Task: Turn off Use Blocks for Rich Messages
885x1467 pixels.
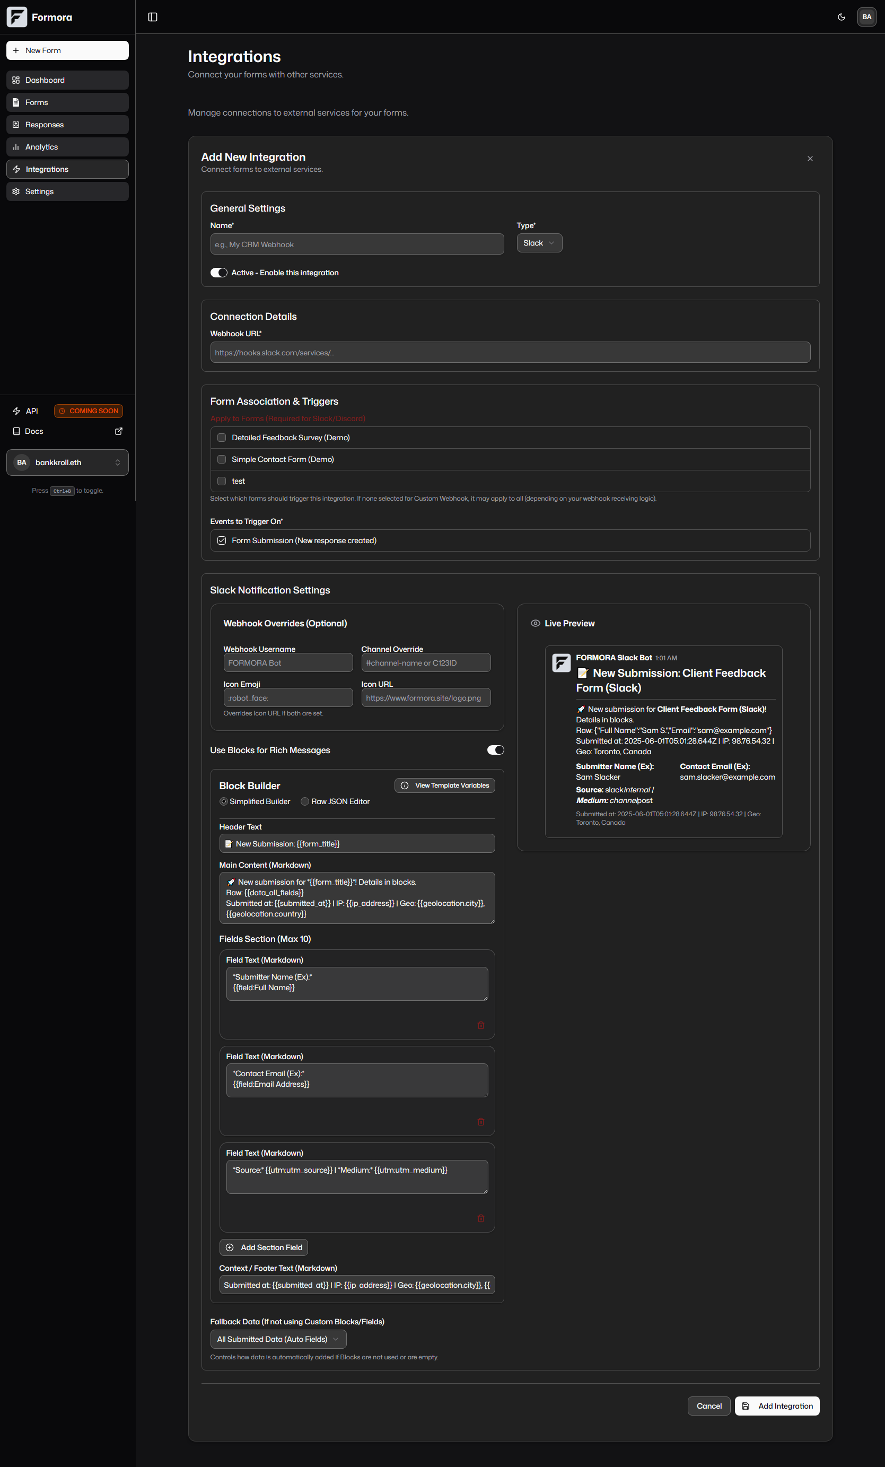Action: [x=495, y=749]
